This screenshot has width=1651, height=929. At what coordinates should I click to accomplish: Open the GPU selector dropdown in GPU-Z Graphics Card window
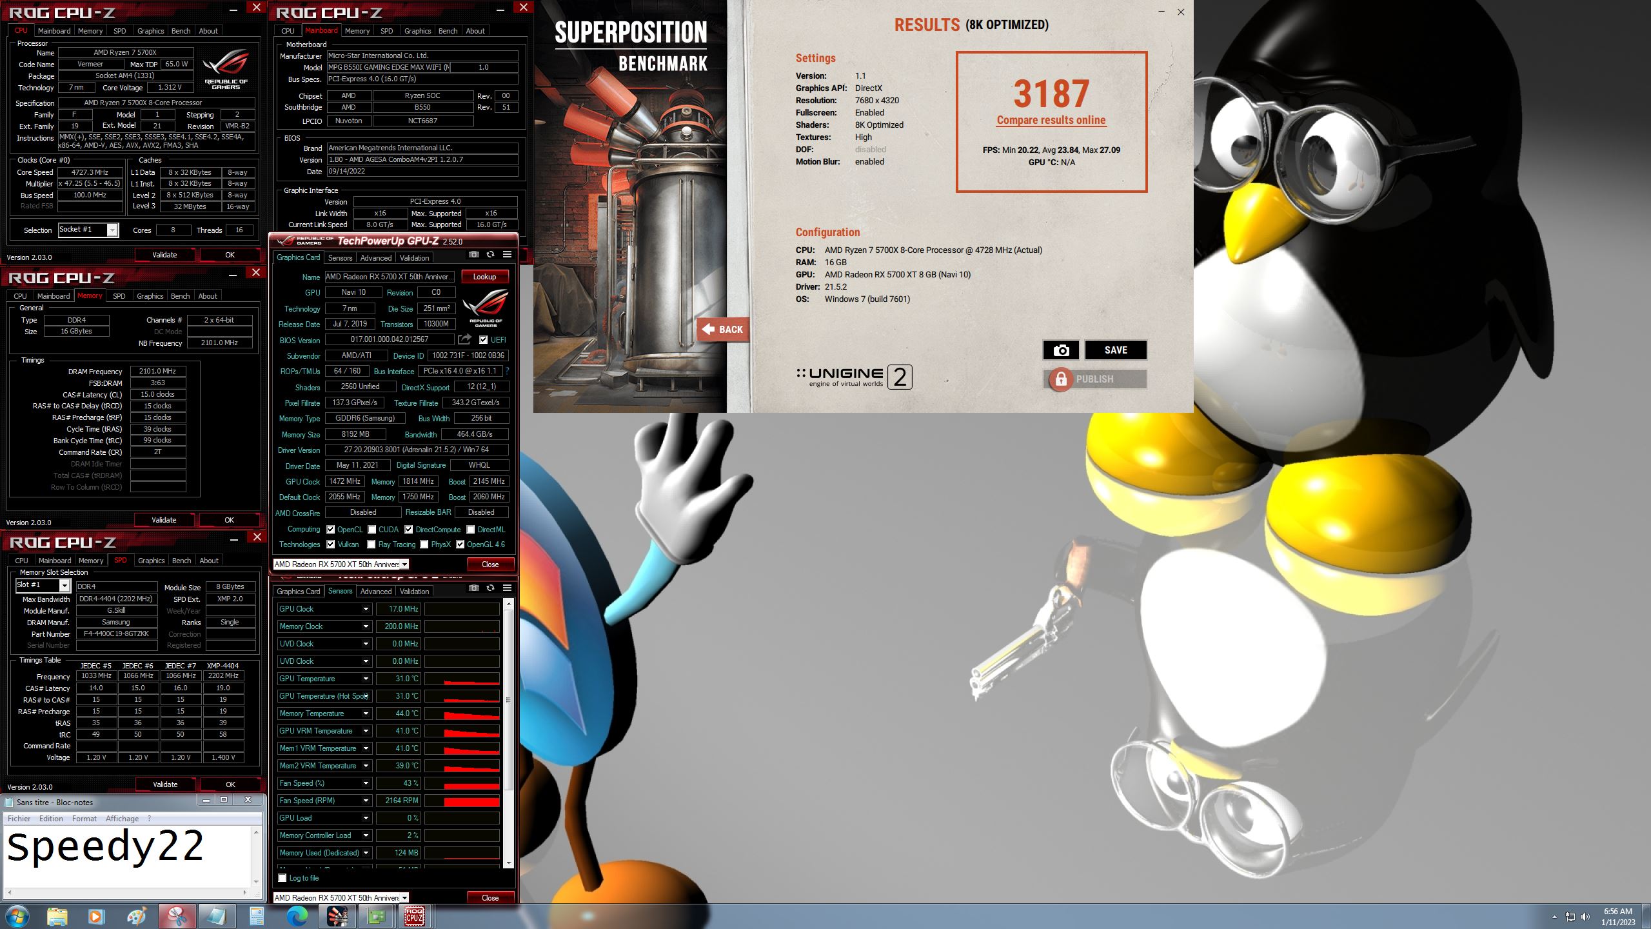[x=341, y=564]
